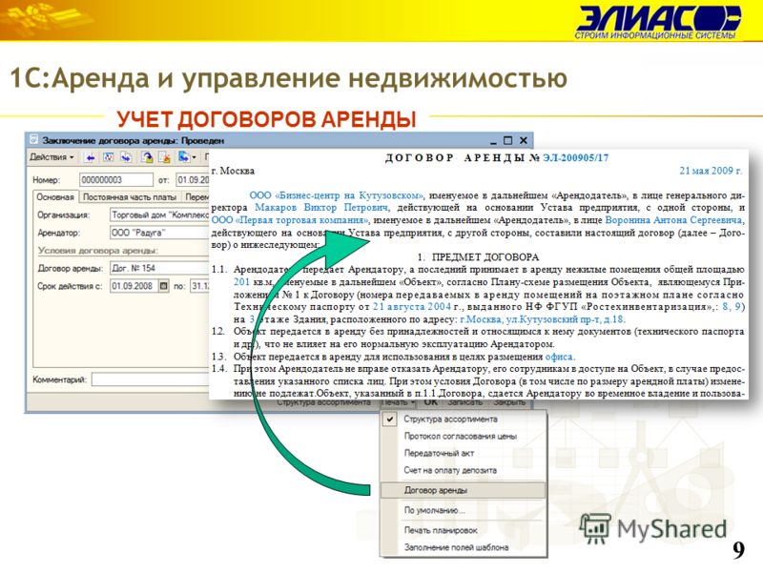Click the Договор аренды field Дог. № 154

pyautogui.click(x=159, y=268)
